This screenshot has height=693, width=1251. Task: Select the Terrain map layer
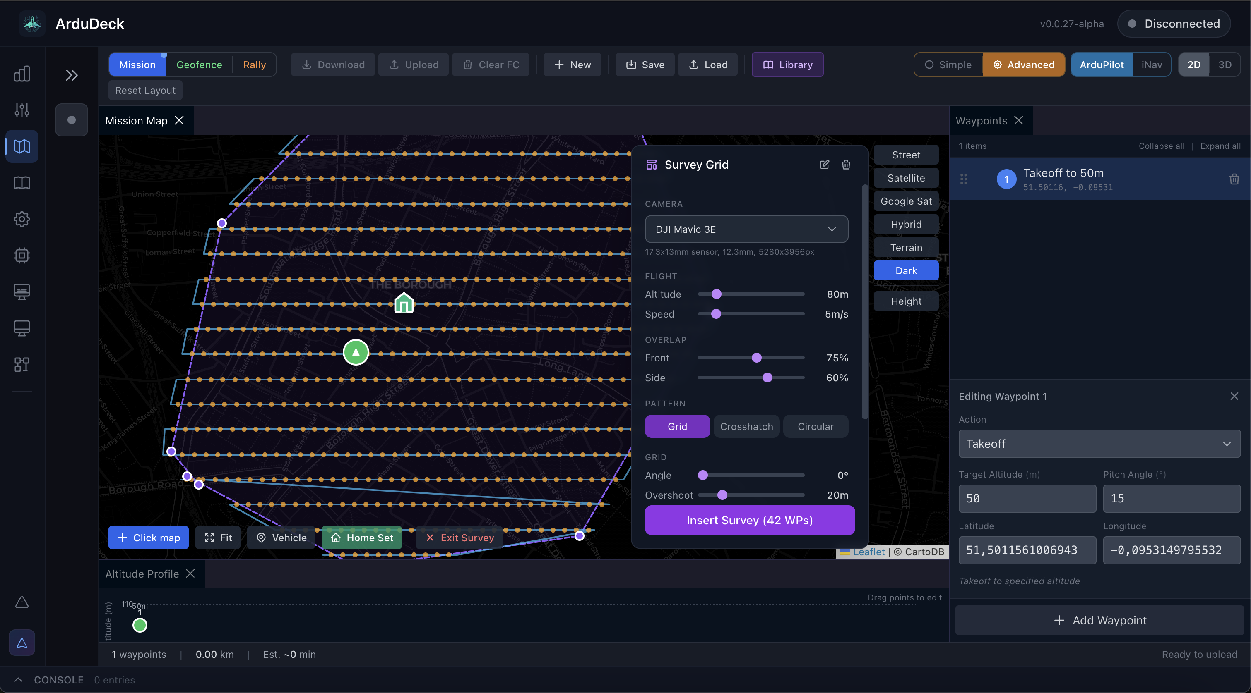tap(906, 247)
